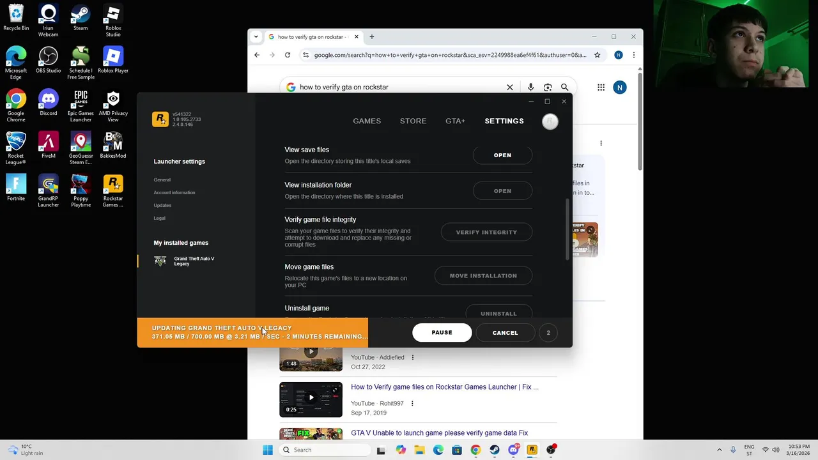Open the profile avatar in Rockstar launcher
The image size is (818, 460).
[550, 121]
